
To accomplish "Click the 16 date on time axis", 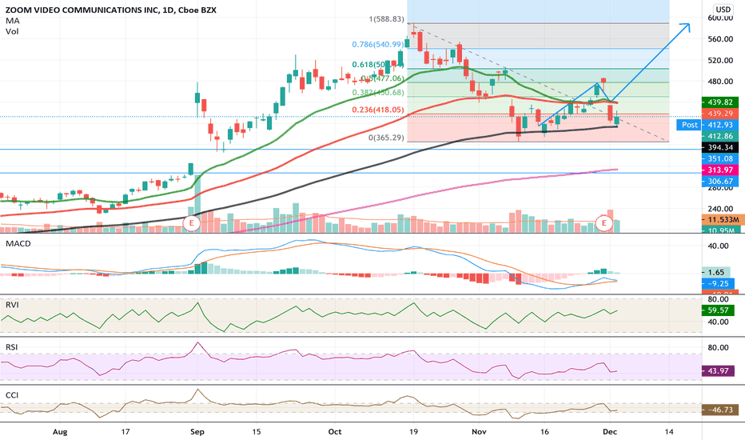I will click(544, 432).
